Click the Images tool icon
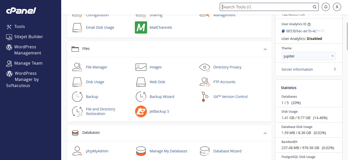This screenshot has width=348, height=160. click(141, 67)
